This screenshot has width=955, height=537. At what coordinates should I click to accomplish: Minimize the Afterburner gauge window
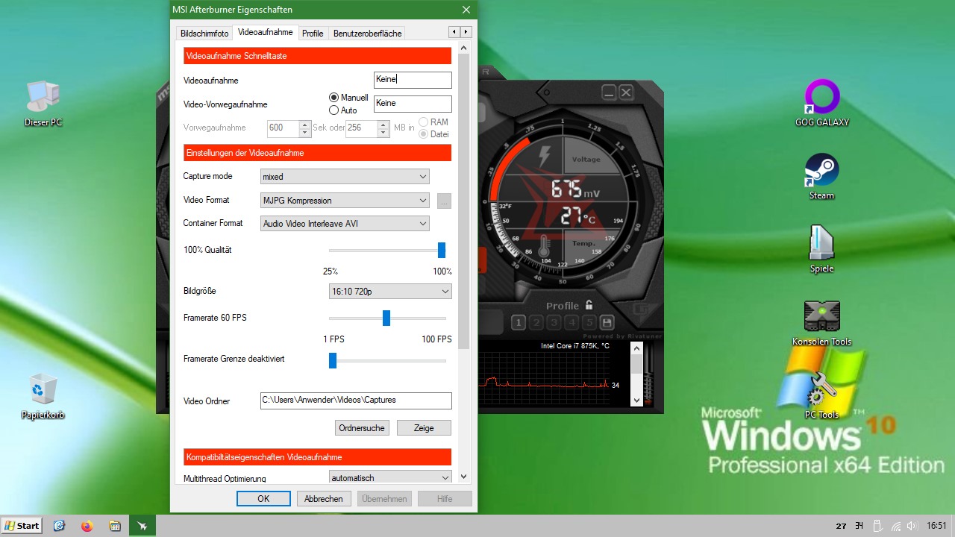coord(609,92)
